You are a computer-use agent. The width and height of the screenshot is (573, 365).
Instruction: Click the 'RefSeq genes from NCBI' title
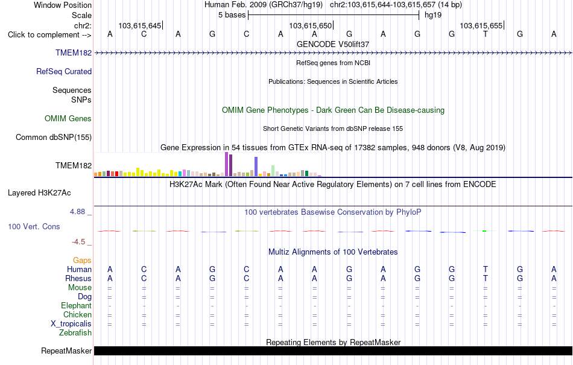point(333,63)
